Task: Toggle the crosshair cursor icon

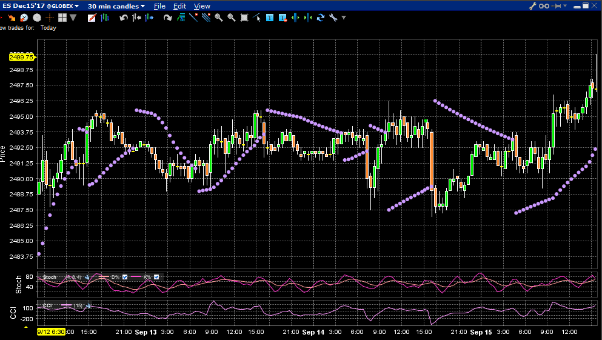Action: pos(50,18)
